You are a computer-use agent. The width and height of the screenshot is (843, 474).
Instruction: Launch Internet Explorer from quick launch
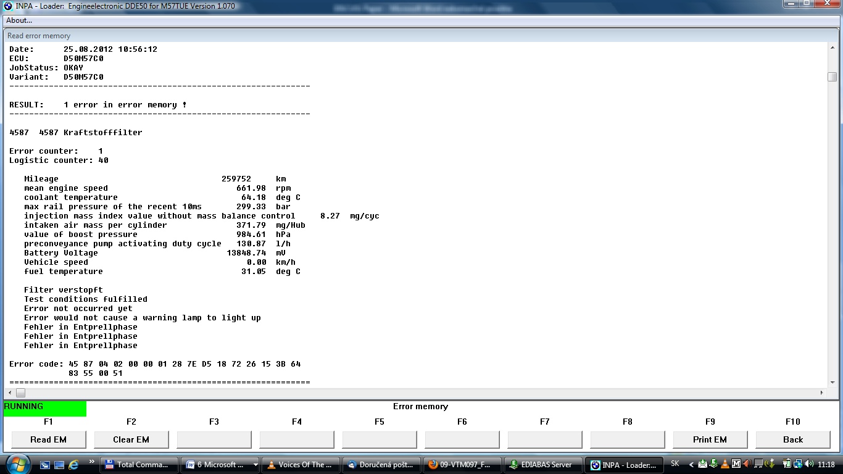73,465
